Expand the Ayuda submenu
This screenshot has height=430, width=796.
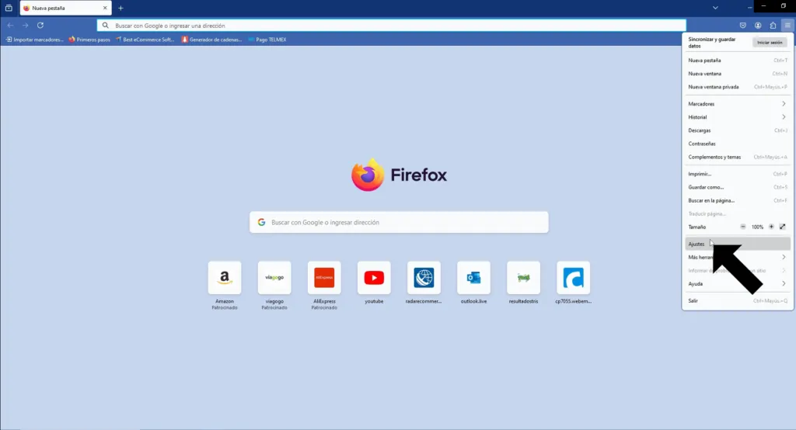click(738, 283)
